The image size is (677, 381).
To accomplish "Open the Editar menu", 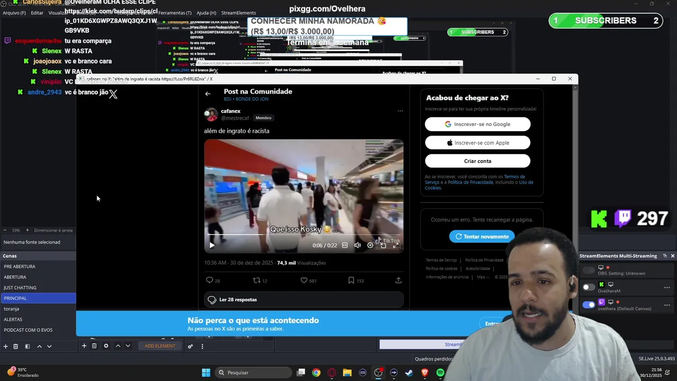I will [x=37, y=13].
